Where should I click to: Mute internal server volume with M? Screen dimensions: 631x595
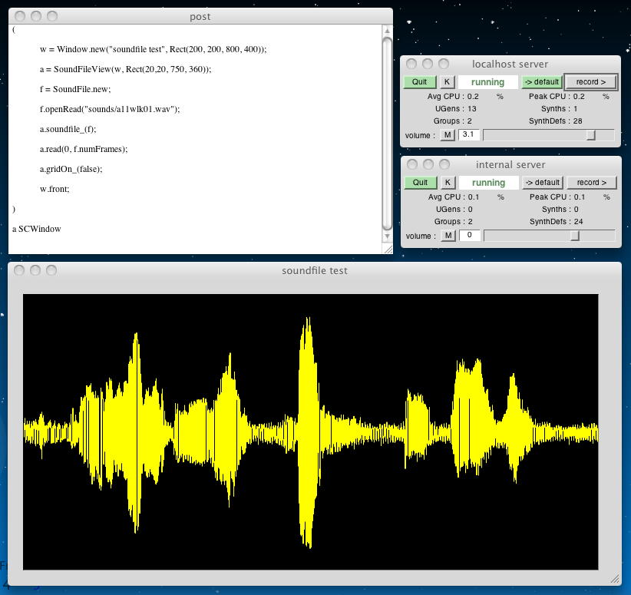coord(448,236)
